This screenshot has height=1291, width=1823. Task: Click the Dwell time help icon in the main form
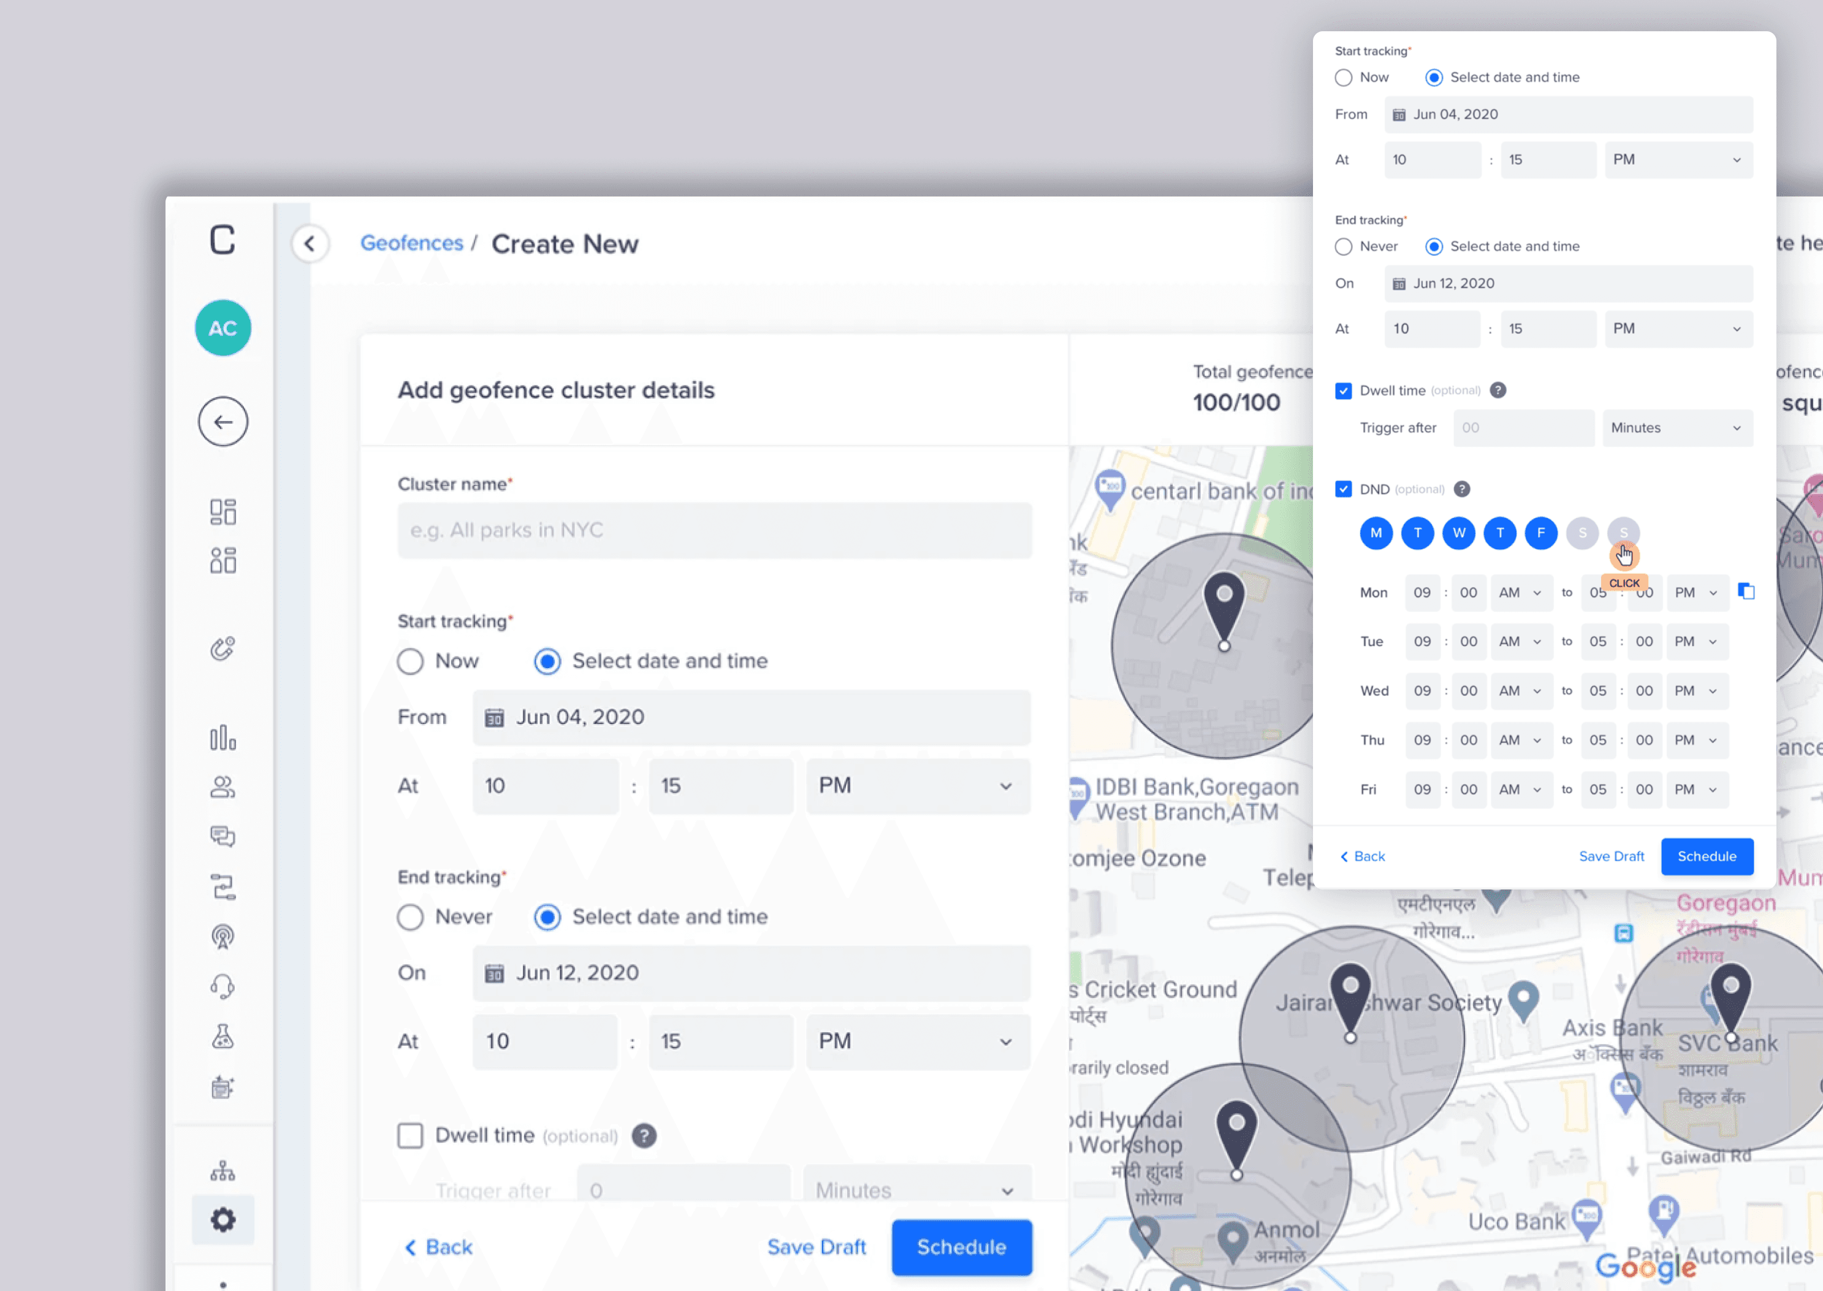click(644, 1136)
